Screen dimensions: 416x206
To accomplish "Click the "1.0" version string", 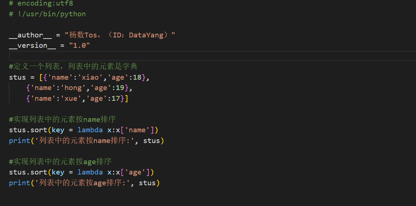I will (x=80, y=46).
